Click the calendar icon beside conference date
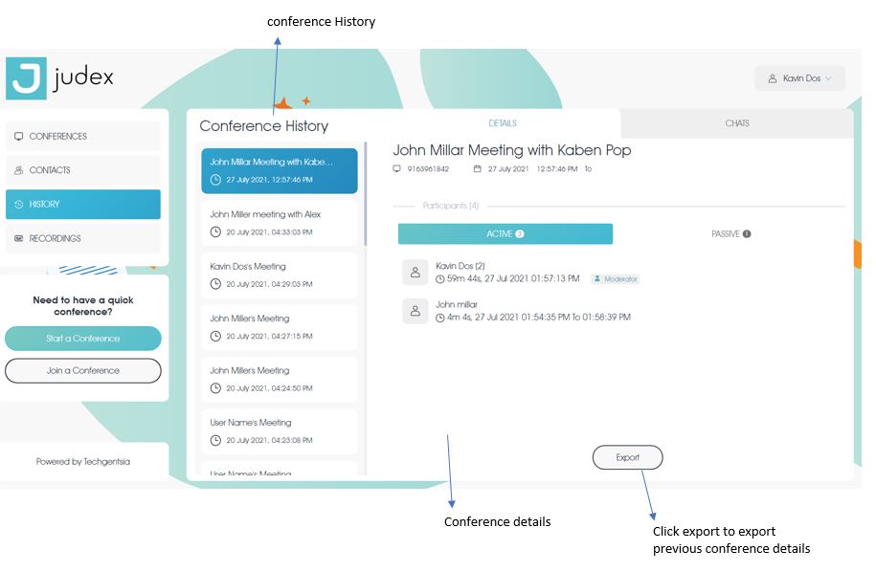The width and height of the screenshot is (876, 572). point(478,169)
